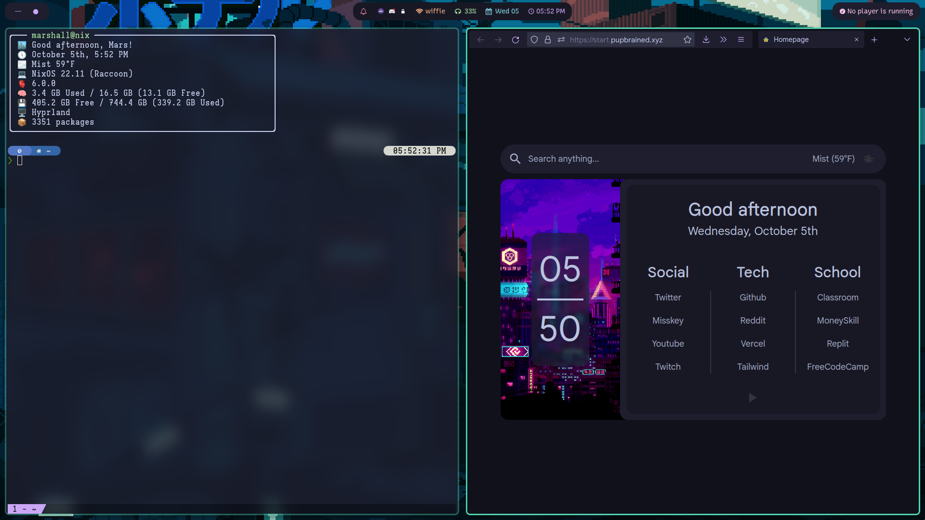925x520 pixels.
Task: Open the browser downloads panel
Action: [x=706, y=40]
